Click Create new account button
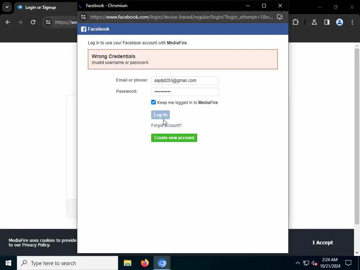Image resolution: width=360 pixels, height=270 pixels. (x=174, y=138)
